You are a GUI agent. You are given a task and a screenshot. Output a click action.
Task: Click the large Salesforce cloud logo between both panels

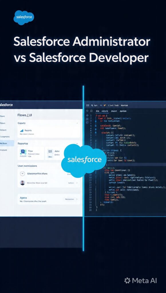coord(84,161)
